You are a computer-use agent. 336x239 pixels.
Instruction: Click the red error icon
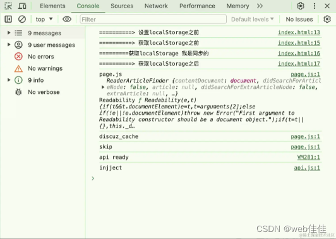click(18, 57)
